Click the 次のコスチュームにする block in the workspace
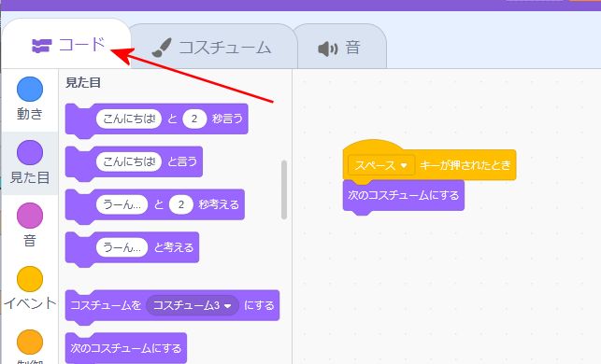The height and width of the screenshot is (364, 601). click(x=403, y=196)
